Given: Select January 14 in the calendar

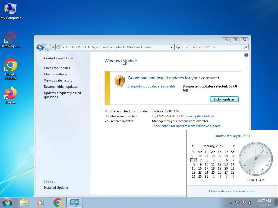Looking at the screenshot, I should pyautogui.click(x=232, y=164).
